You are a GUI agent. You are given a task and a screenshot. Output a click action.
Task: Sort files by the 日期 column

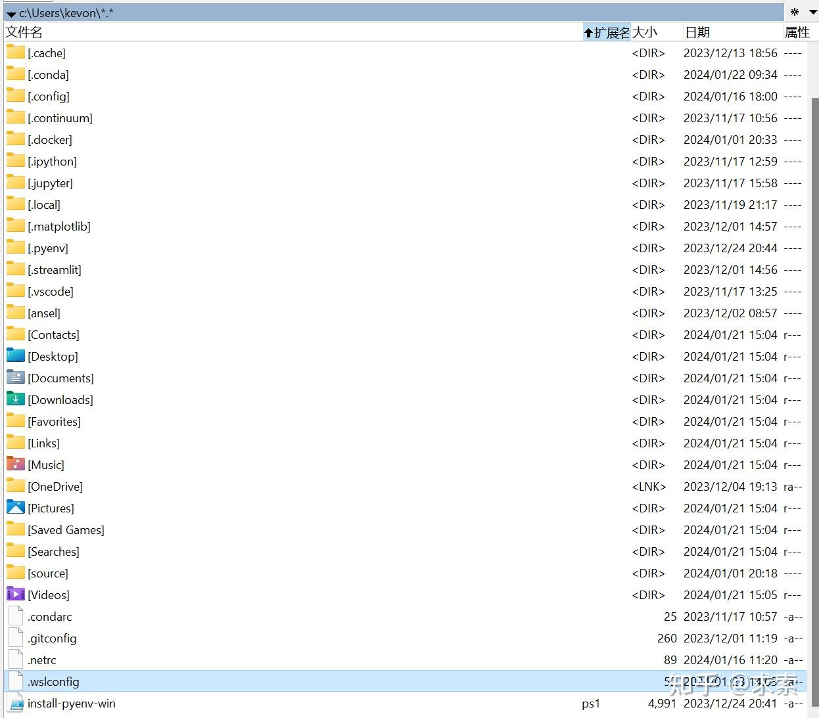point(696,32)
